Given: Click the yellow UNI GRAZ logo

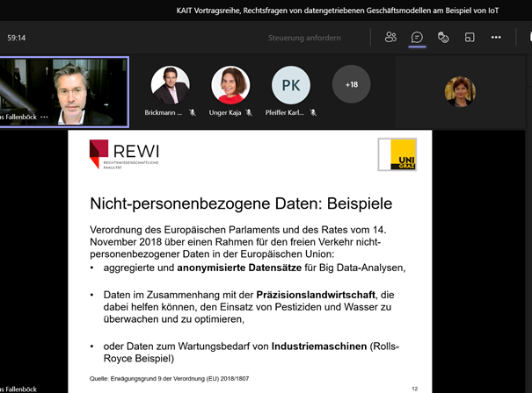Looking at the screenshot, I should click(x=397, y=154).
